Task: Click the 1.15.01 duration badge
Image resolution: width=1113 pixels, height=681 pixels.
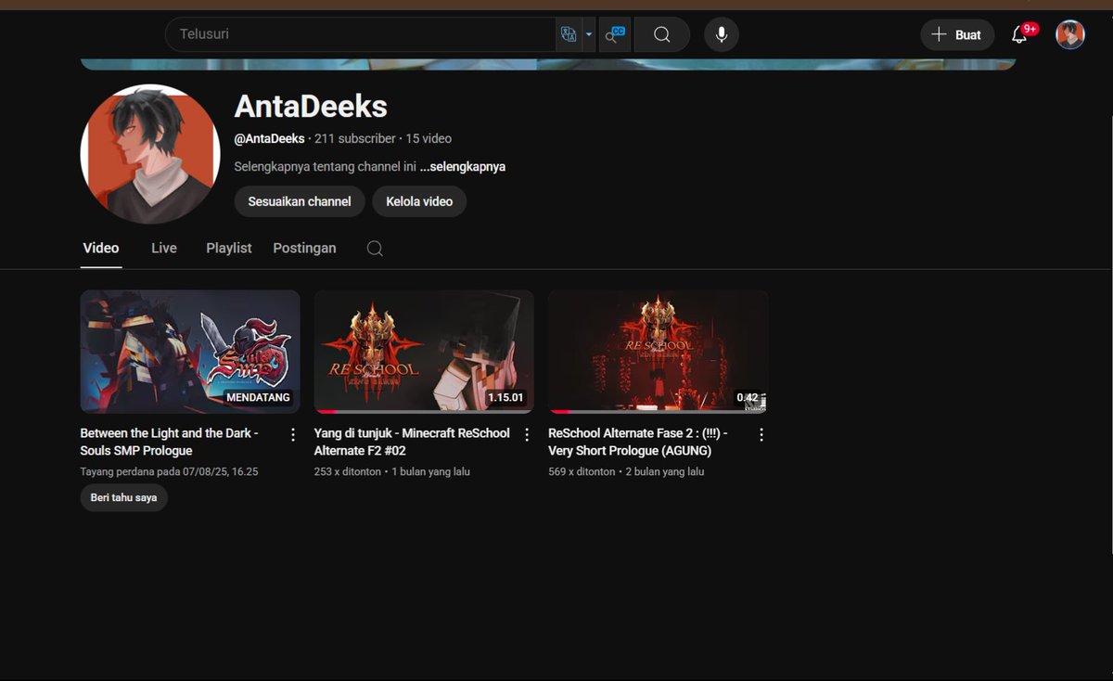Action: [x=505, y=397]
